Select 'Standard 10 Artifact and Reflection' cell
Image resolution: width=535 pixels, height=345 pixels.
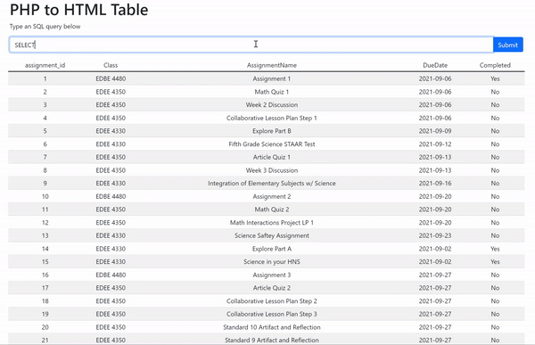coord(272,327)
